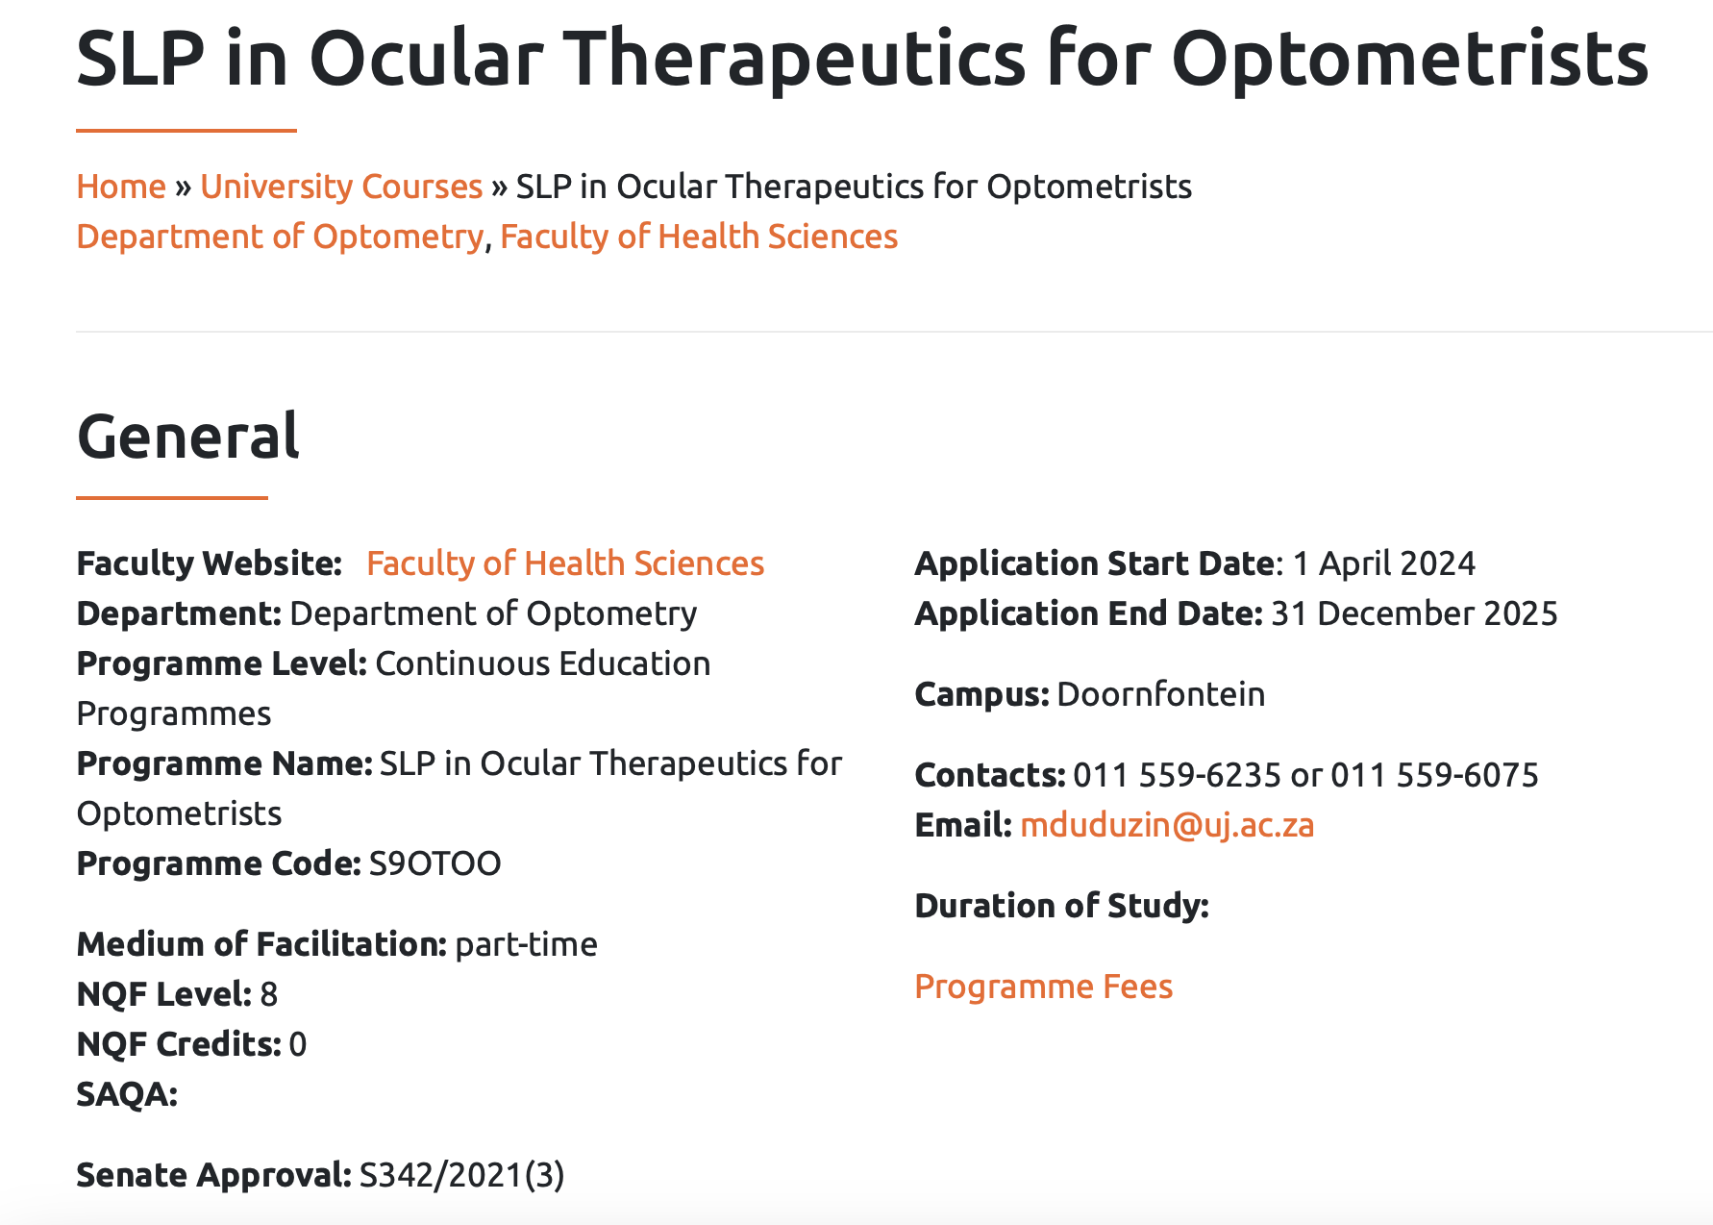
Task: Click the Duration of Study label
Action: [1062, 906]
